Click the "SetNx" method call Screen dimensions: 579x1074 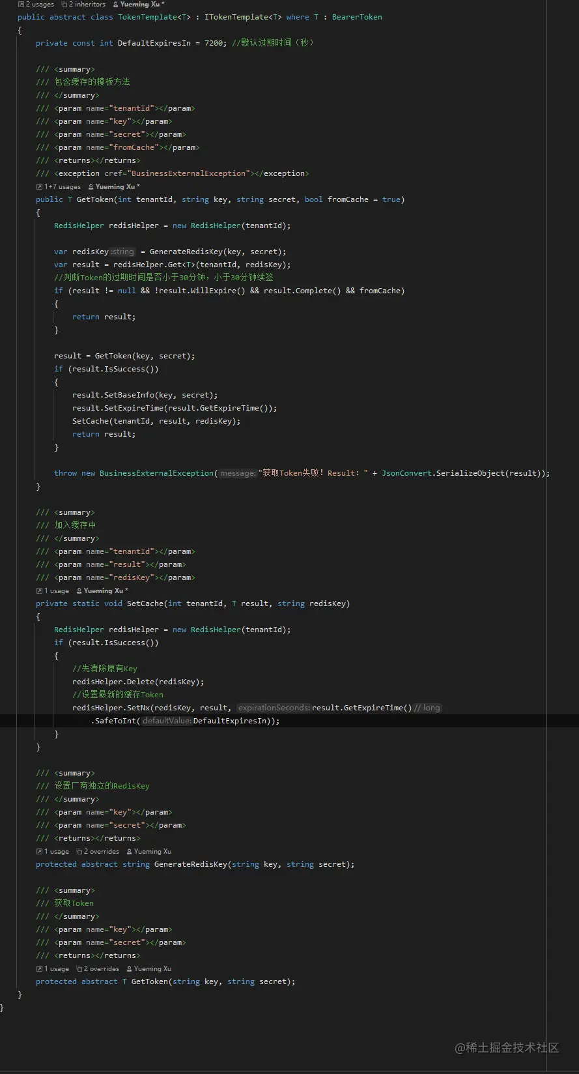[138, 708]
